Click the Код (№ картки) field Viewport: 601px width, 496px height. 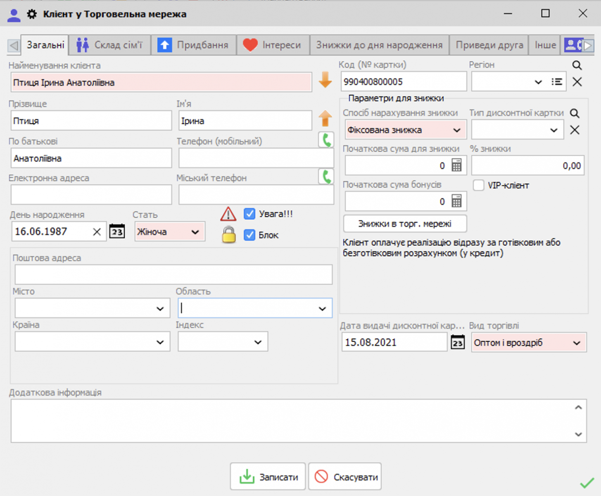click(x=404, y=81)
